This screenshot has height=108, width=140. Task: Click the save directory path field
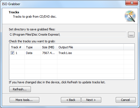click(x=67, y=34)
